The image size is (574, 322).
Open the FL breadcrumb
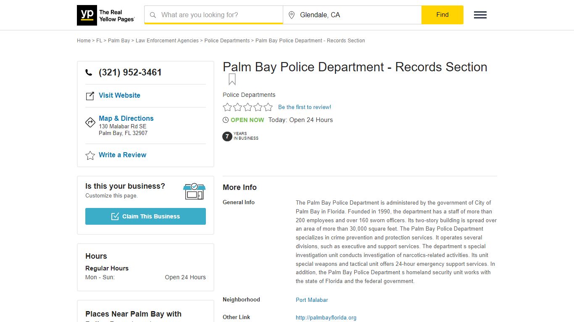pyautogui.click(x=99, y=41)
